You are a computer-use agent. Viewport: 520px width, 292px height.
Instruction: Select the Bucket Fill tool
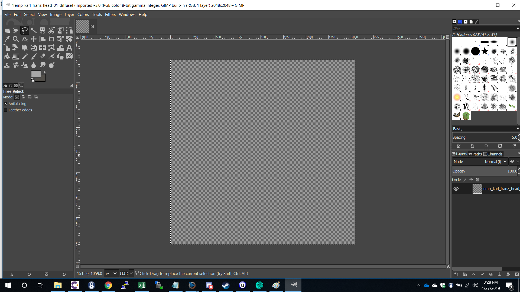coord(7,56)
